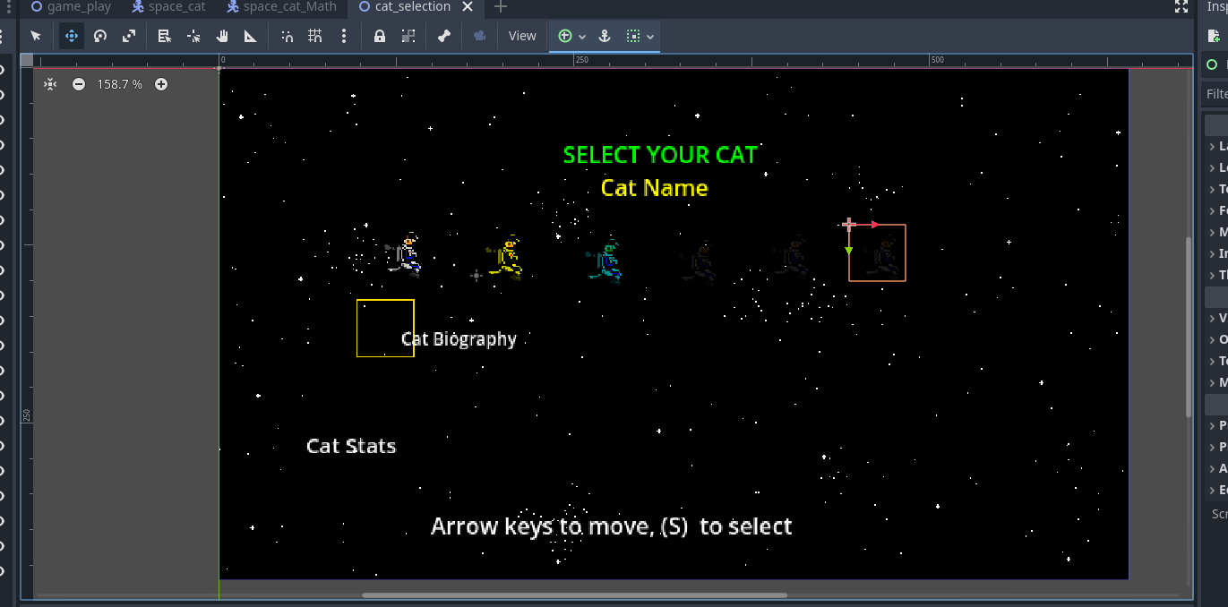This screenshot has height=607, width=1228.
Task: Click the yellow outlined square node
Action: (385, 329)
